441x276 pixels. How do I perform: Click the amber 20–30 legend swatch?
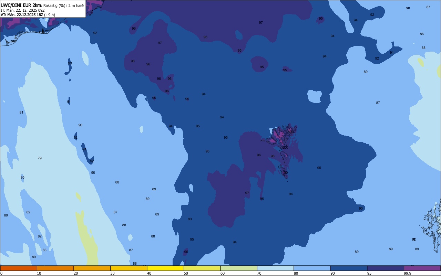[x=92, y=268]
